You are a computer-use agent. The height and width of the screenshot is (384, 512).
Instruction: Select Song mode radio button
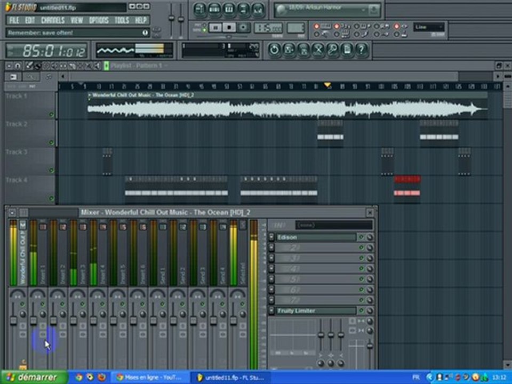204,30
